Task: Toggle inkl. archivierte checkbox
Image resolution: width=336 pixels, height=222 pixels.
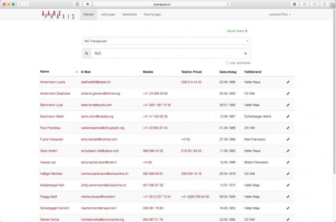Action: click(227, 63)
